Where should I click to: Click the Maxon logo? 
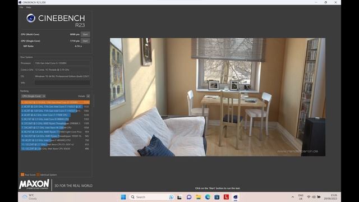(34, 185)
